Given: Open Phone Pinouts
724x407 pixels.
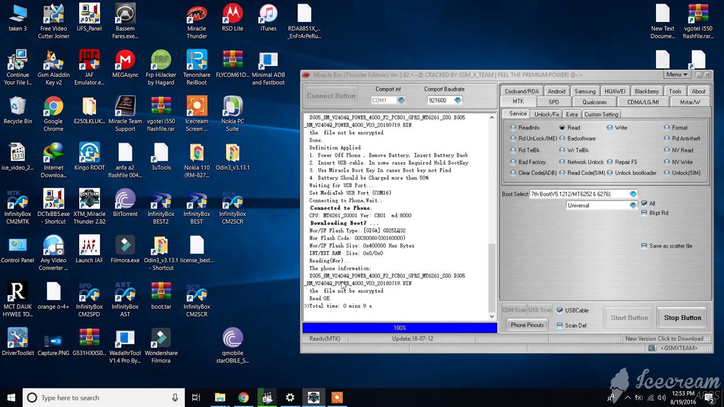Looking at the screenshot, I should tap(527, 325).
